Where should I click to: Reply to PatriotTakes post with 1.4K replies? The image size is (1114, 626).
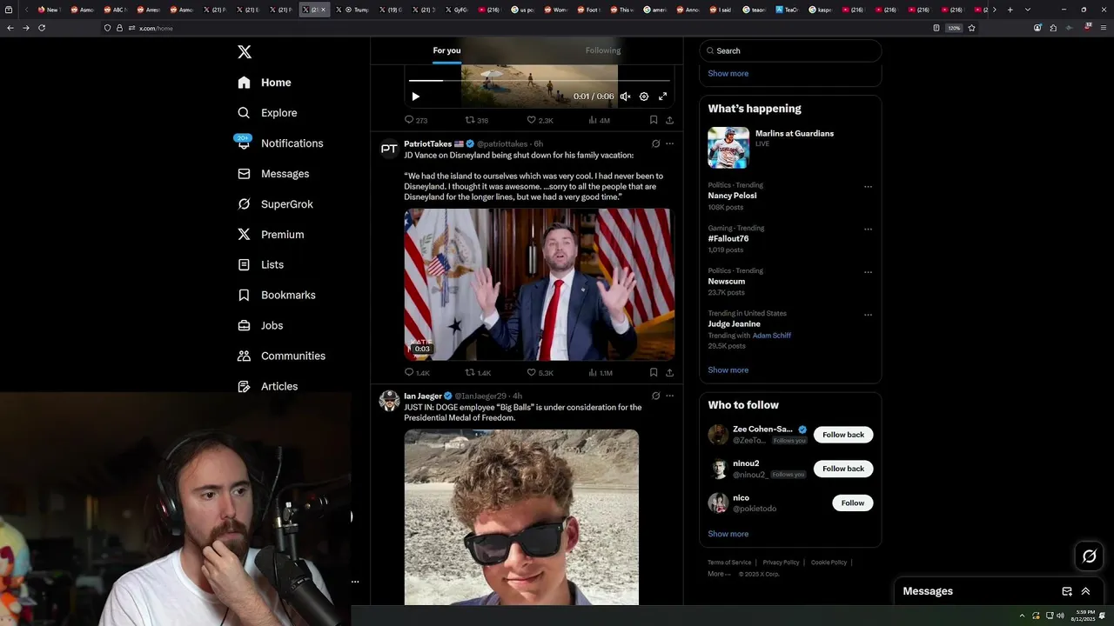coord(417,373)
